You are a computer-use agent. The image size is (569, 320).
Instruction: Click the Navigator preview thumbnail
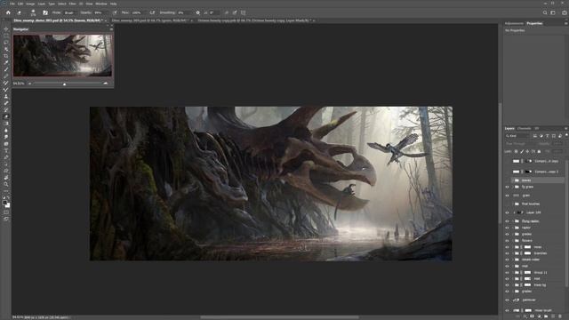coord(63,55)
